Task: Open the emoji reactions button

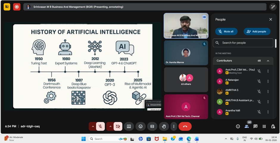Action: 141,126
